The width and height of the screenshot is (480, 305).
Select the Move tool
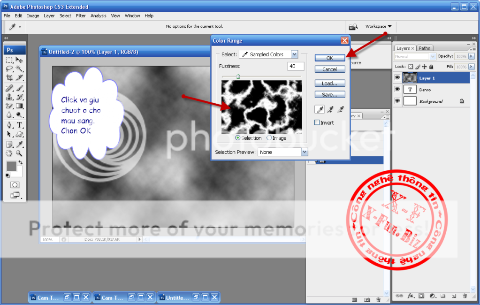click(x=19, y=60)
